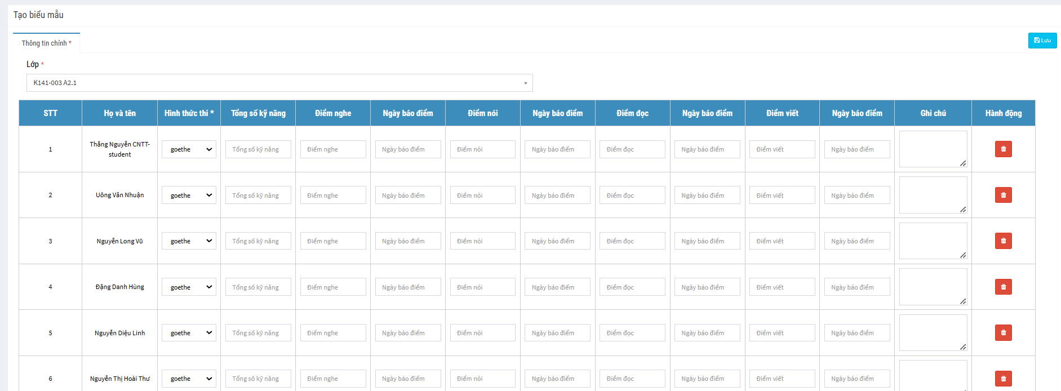The width and height of the screenshot is (1061, 391).
Task: Switch to Thông tin chính tab
Action: point(46,43)
